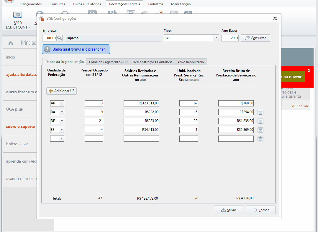Click DF Pessoal Ocupado field 21

94,121
